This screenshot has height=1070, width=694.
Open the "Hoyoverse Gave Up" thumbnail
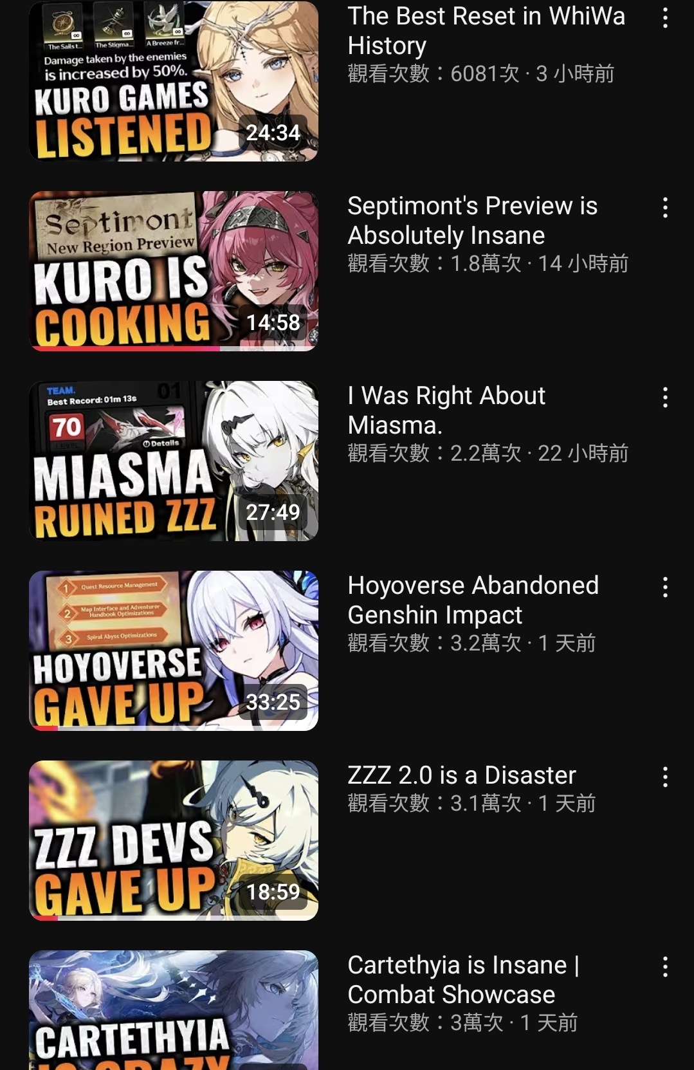point(174,650)
